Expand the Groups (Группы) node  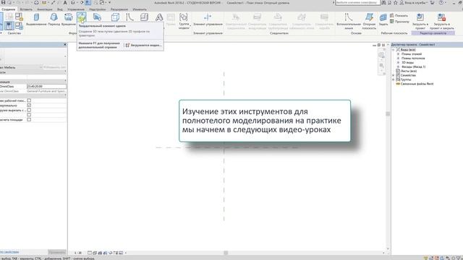point(394,79)
